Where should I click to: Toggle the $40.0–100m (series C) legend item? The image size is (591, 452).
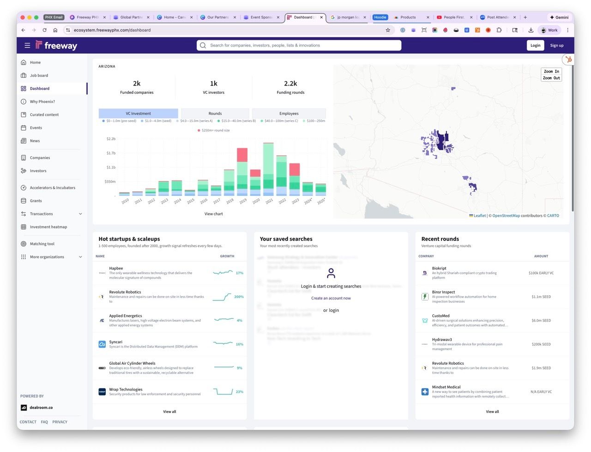[x=279, y=121]
